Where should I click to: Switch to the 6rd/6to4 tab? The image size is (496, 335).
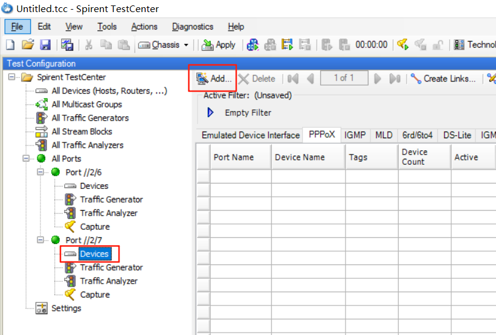417,135
